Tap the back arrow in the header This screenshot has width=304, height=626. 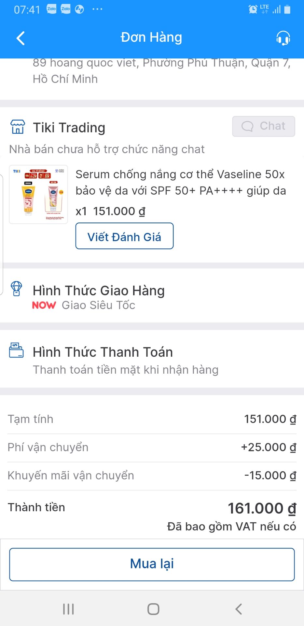point(20,38)
